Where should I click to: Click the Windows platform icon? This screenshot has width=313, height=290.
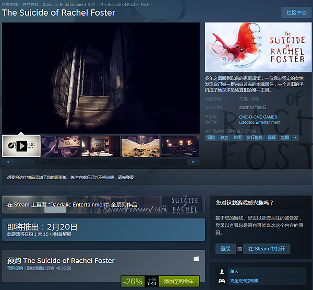coord(196,259)
